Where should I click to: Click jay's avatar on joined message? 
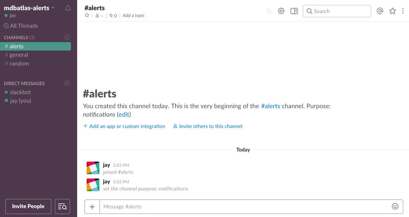[93, 168]
